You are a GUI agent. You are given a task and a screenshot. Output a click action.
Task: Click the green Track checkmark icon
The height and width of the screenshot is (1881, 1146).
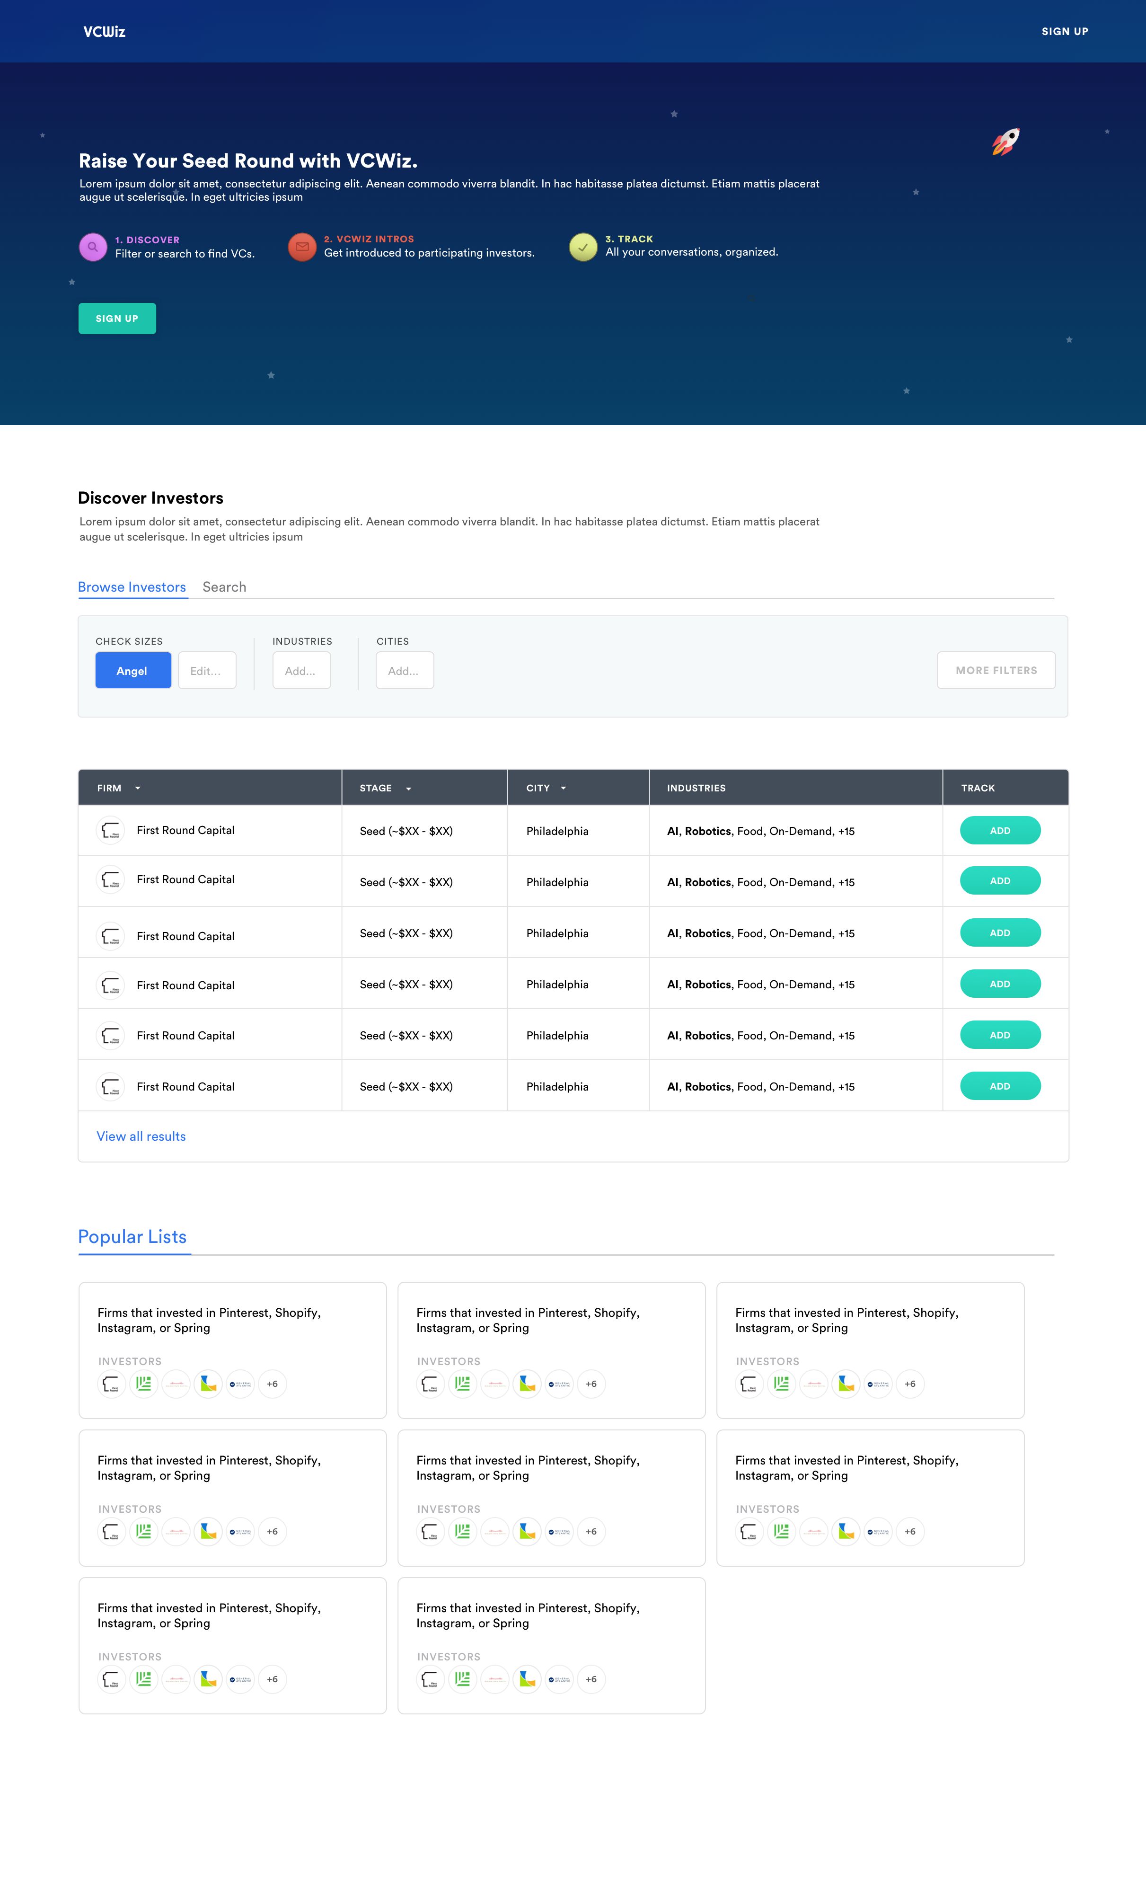(583, 248)
